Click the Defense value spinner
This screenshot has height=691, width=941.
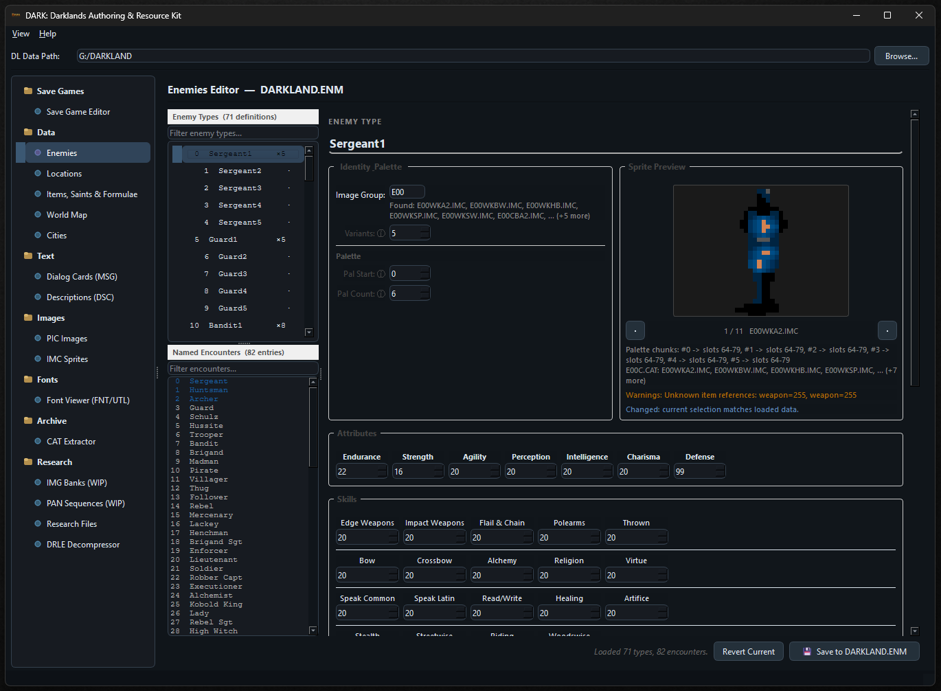pos(700,472)
